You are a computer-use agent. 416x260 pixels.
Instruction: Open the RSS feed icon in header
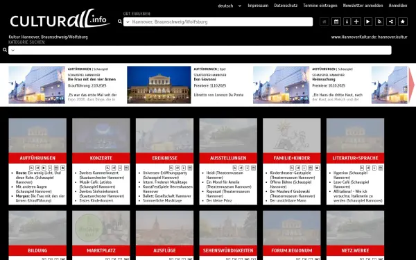[x=379, y=21]
